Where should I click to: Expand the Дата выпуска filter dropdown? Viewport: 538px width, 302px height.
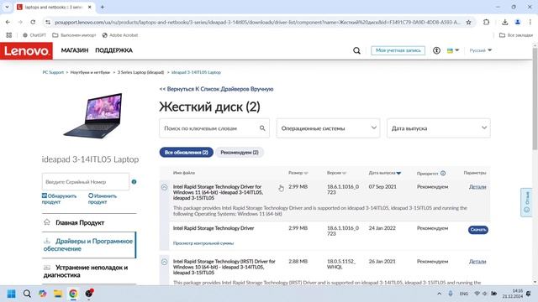point(439,128)
